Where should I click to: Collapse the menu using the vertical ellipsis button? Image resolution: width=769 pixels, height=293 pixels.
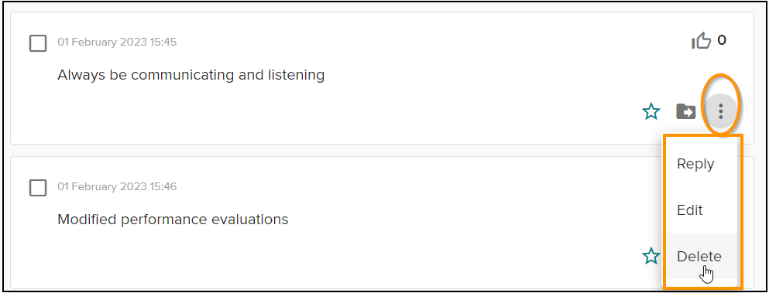pyautogui.click(x=720, y=111)
